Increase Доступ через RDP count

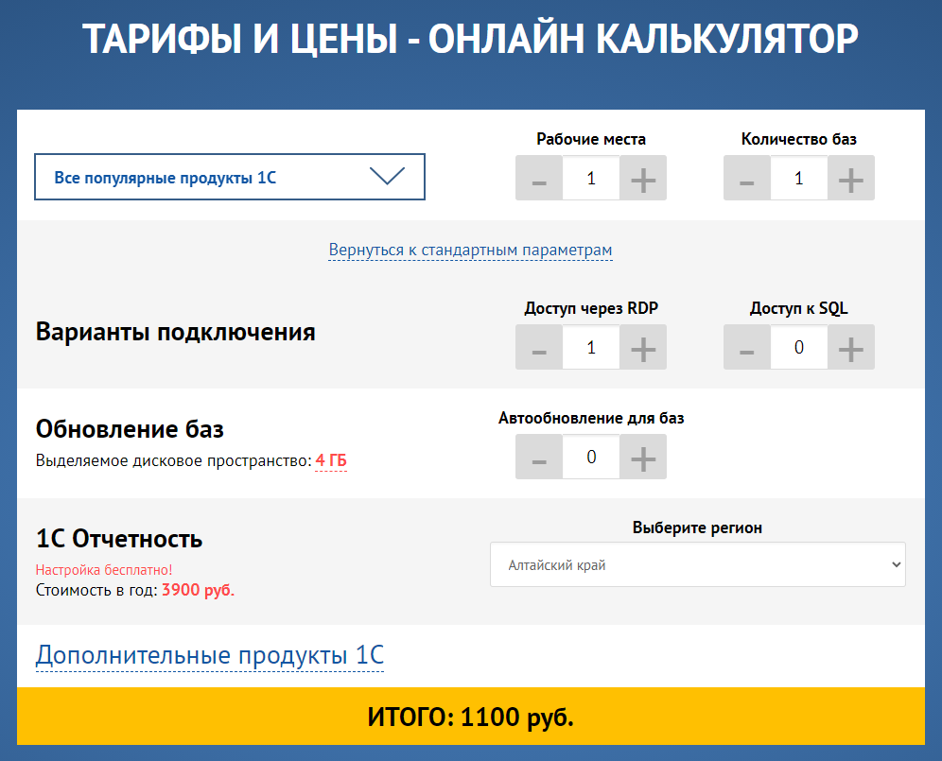click(x=642, y=347)
